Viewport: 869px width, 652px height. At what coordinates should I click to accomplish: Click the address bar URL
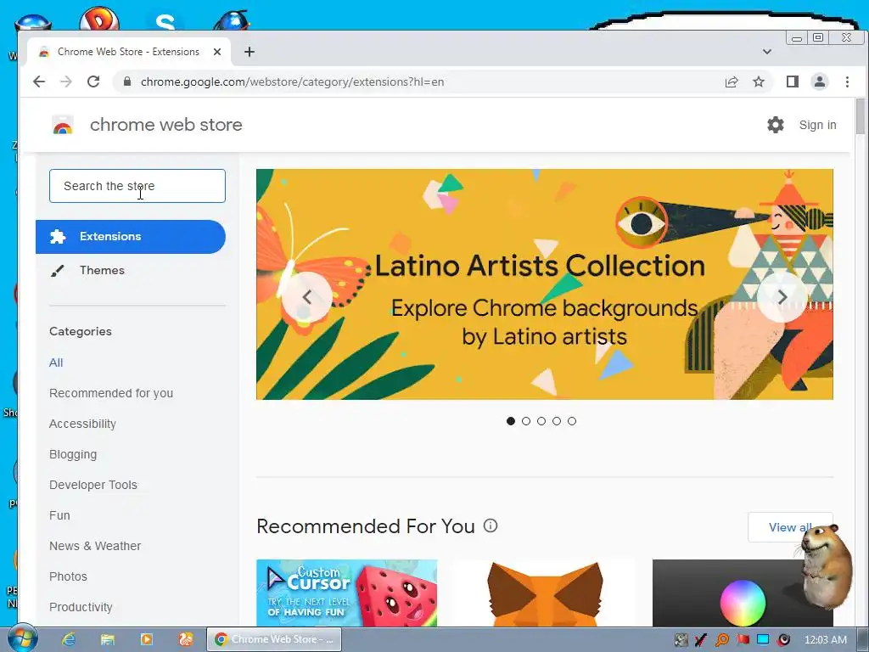[x=292, y=82]
